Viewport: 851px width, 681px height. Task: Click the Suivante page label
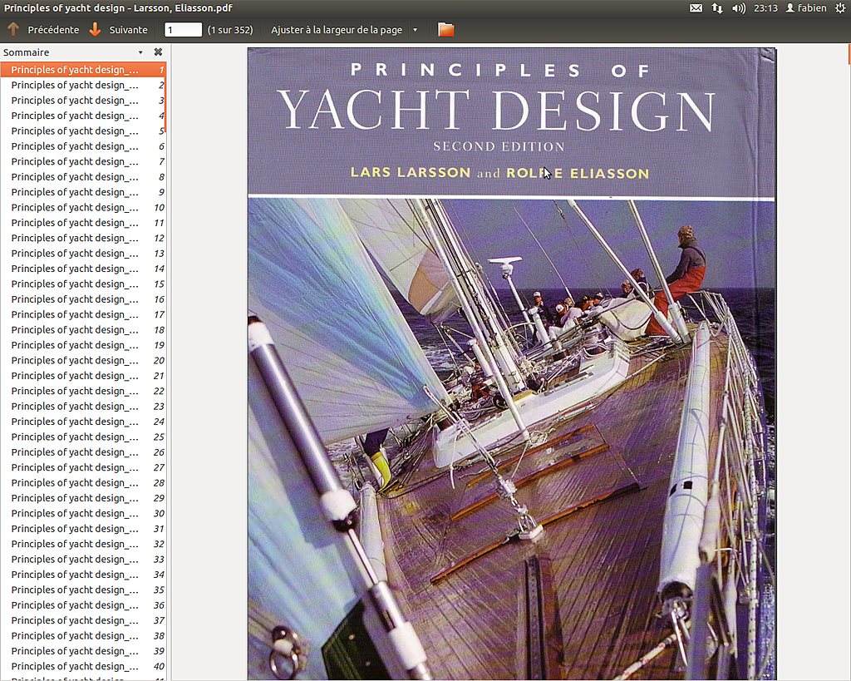128,30
